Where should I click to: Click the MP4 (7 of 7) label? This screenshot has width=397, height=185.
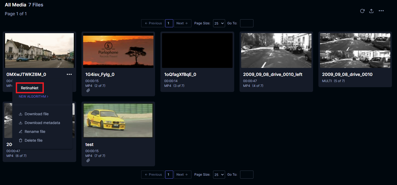95,156
